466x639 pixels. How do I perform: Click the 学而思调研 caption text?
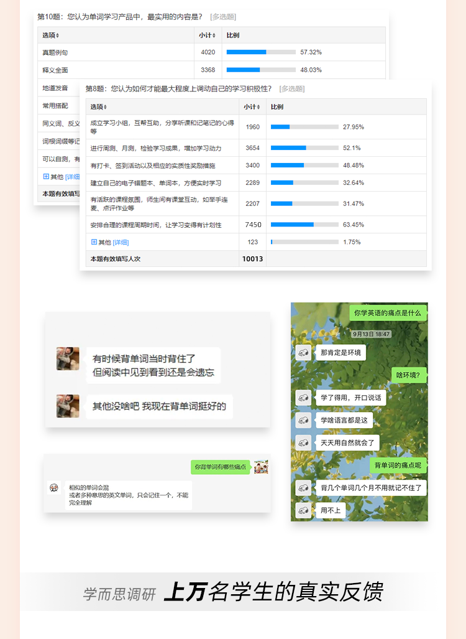119,594
